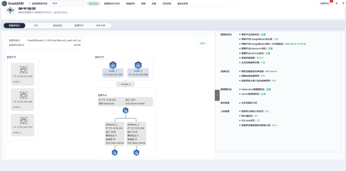Image resolution: width=346 pixels, height=171 pixels.
Task: Click the config_1 label
Action: pos(17,82)
